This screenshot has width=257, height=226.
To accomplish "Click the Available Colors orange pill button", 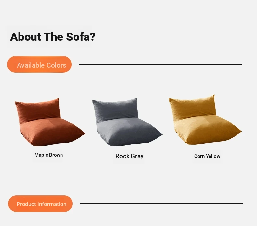I will (x=39, y=65).
